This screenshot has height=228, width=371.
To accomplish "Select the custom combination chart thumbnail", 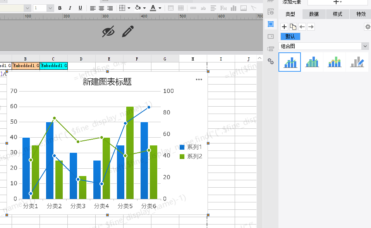I will coord(357,62).
